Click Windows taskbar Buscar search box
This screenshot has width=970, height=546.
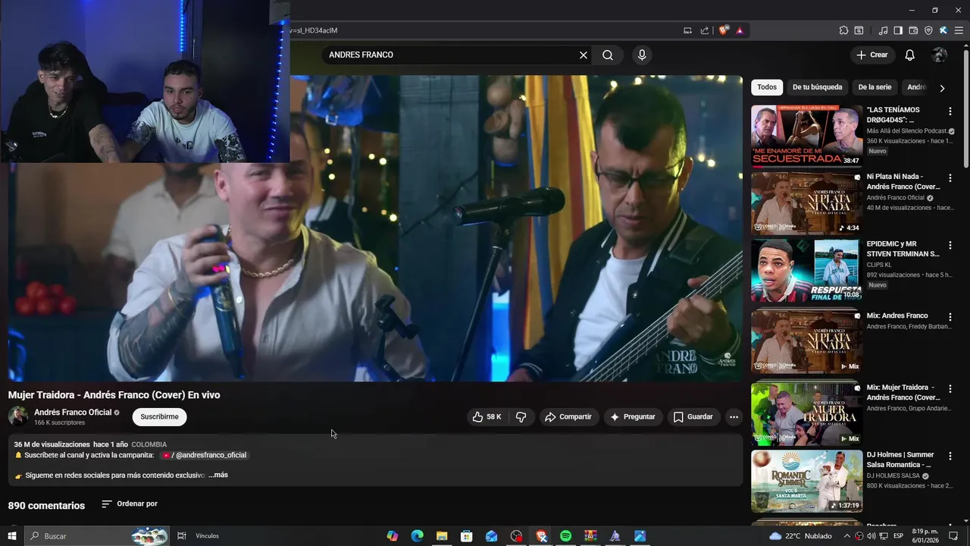[97, 536]
